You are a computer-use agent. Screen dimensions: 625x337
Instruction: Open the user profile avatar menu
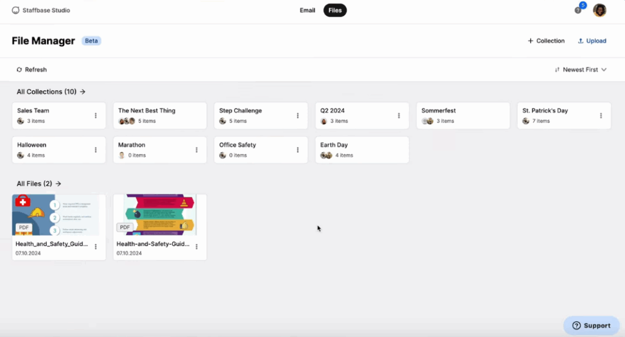[x=599, y=10]
